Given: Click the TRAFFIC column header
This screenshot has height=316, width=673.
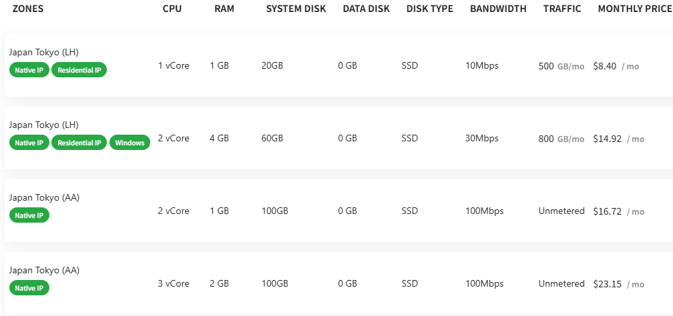Looking at the screenshot, I should [562, 9].
